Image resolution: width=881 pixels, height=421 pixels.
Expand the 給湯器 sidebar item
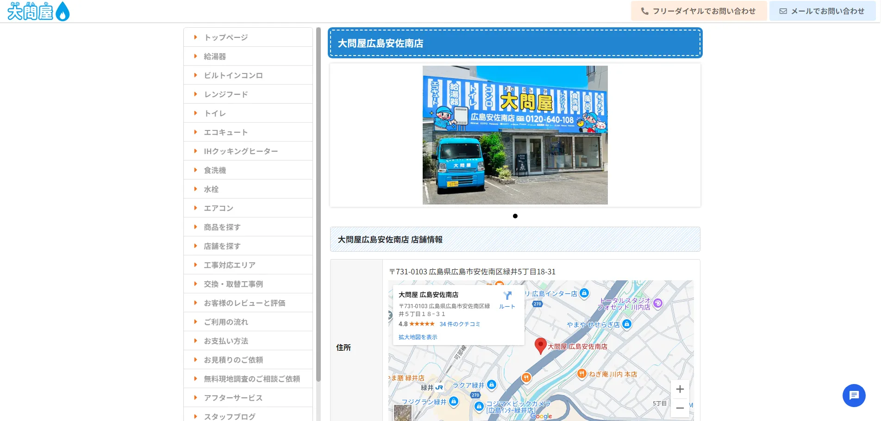point(215,56)
